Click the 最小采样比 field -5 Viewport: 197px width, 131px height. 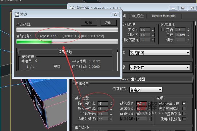point(103,104)
